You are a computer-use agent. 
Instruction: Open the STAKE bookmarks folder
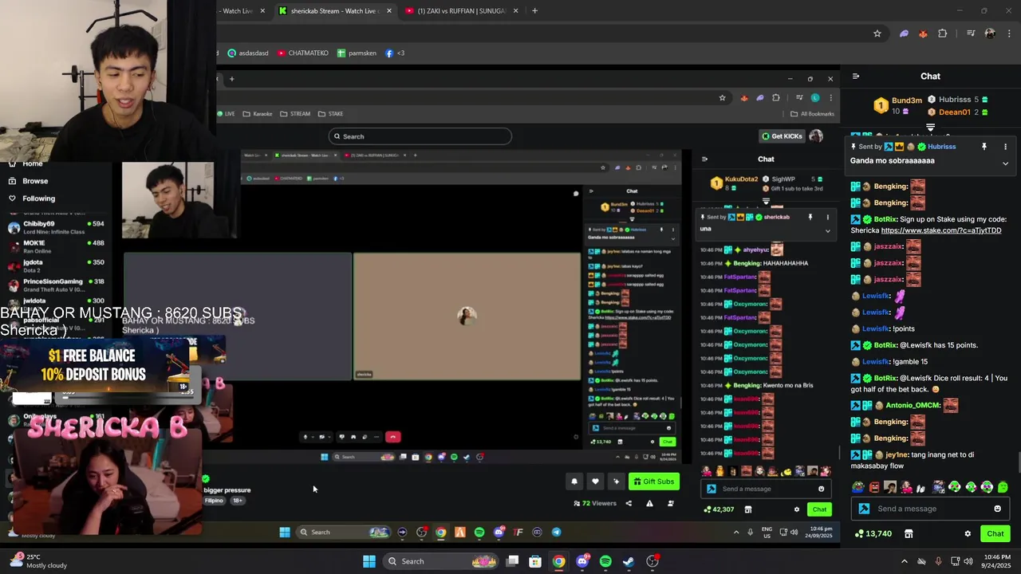coord(330,114)
